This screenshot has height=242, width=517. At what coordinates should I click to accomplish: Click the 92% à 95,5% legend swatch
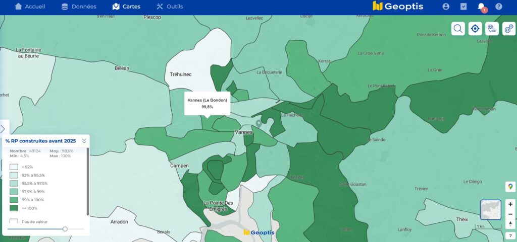click(x=14, y=175)
